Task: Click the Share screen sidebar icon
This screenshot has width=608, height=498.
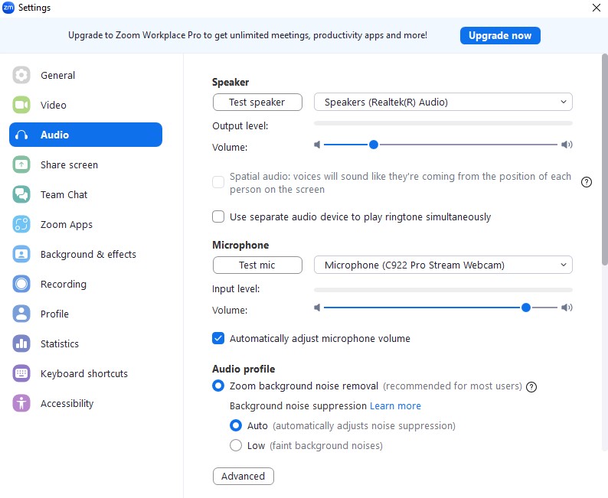Action: point(21,164)
